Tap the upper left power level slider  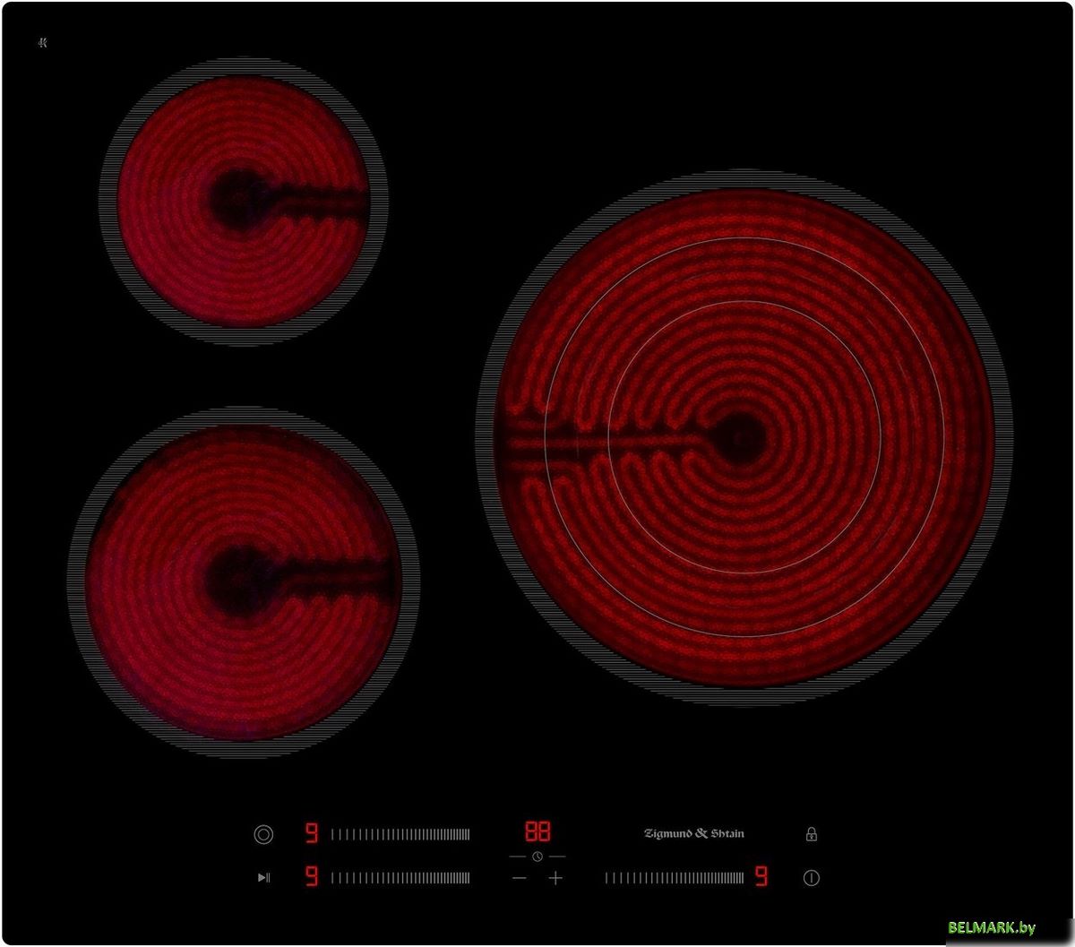(400, 834)
